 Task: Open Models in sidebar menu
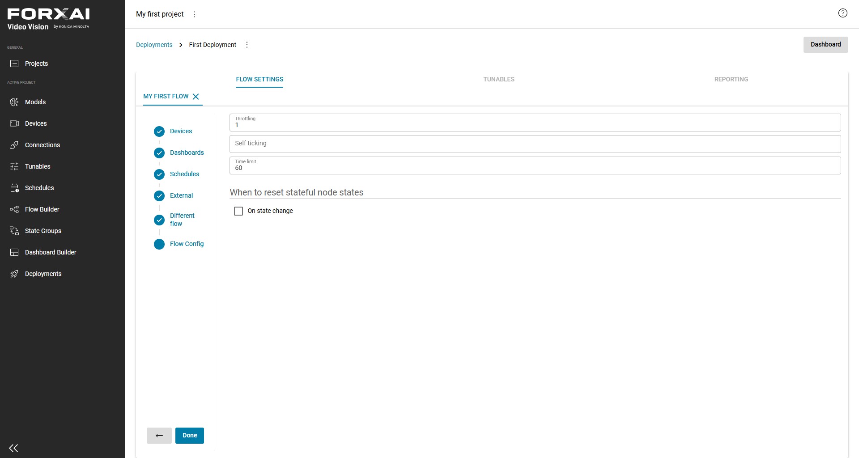[x=63, y=102]
